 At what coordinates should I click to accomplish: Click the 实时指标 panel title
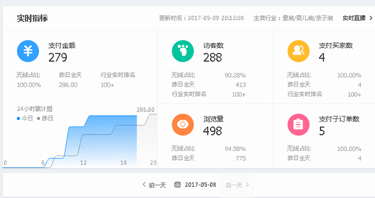32,18
